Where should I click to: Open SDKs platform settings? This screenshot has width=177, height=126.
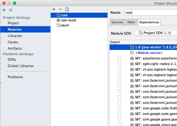point(12,59)
